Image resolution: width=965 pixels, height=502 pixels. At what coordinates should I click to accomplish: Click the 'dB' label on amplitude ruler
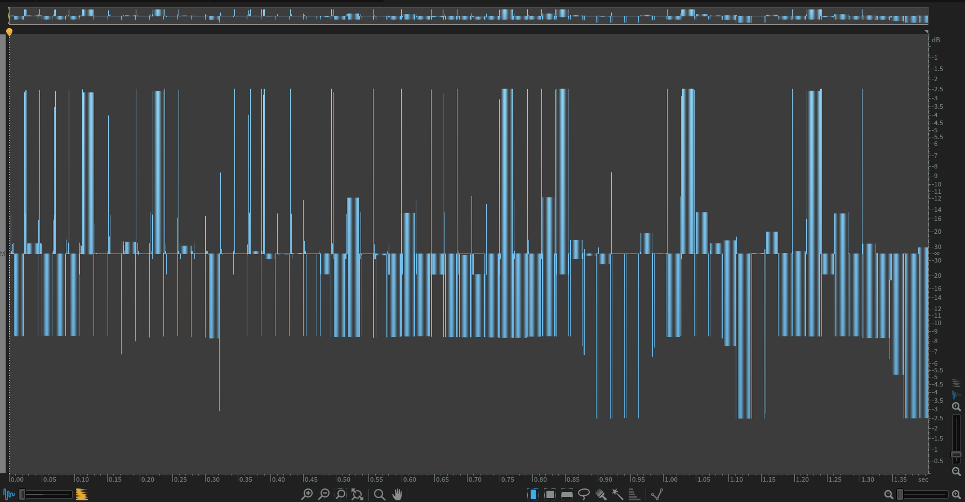(936, 40)
